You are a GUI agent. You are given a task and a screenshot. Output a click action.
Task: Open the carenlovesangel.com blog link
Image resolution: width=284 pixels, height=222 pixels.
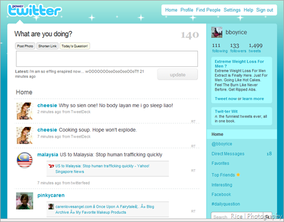click(105, 209)
